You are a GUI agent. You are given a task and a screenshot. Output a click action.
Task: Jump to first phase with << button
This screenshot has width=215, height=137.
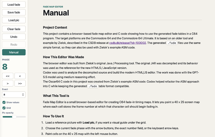pyautogui.click(x=8, y=76)
